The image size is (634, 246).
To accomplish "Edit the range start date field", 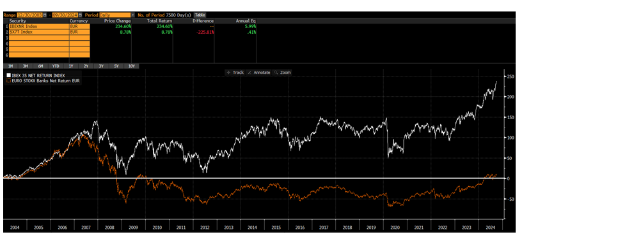I will (29, 15).
